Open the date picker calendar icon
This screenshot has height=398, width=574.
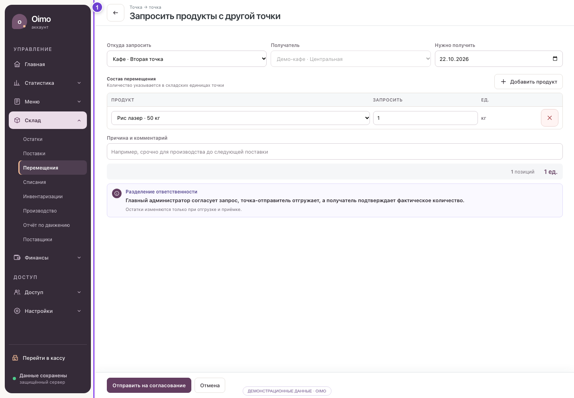[x=555, y=59]
